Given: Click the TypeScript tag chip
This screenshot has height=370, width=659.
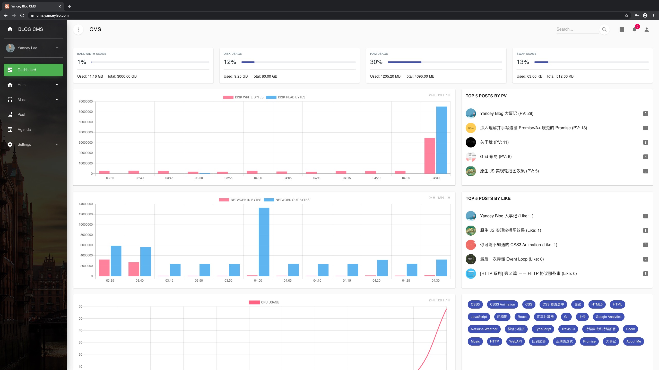Looking at the screenshot, I should click(x=543, y=329).
